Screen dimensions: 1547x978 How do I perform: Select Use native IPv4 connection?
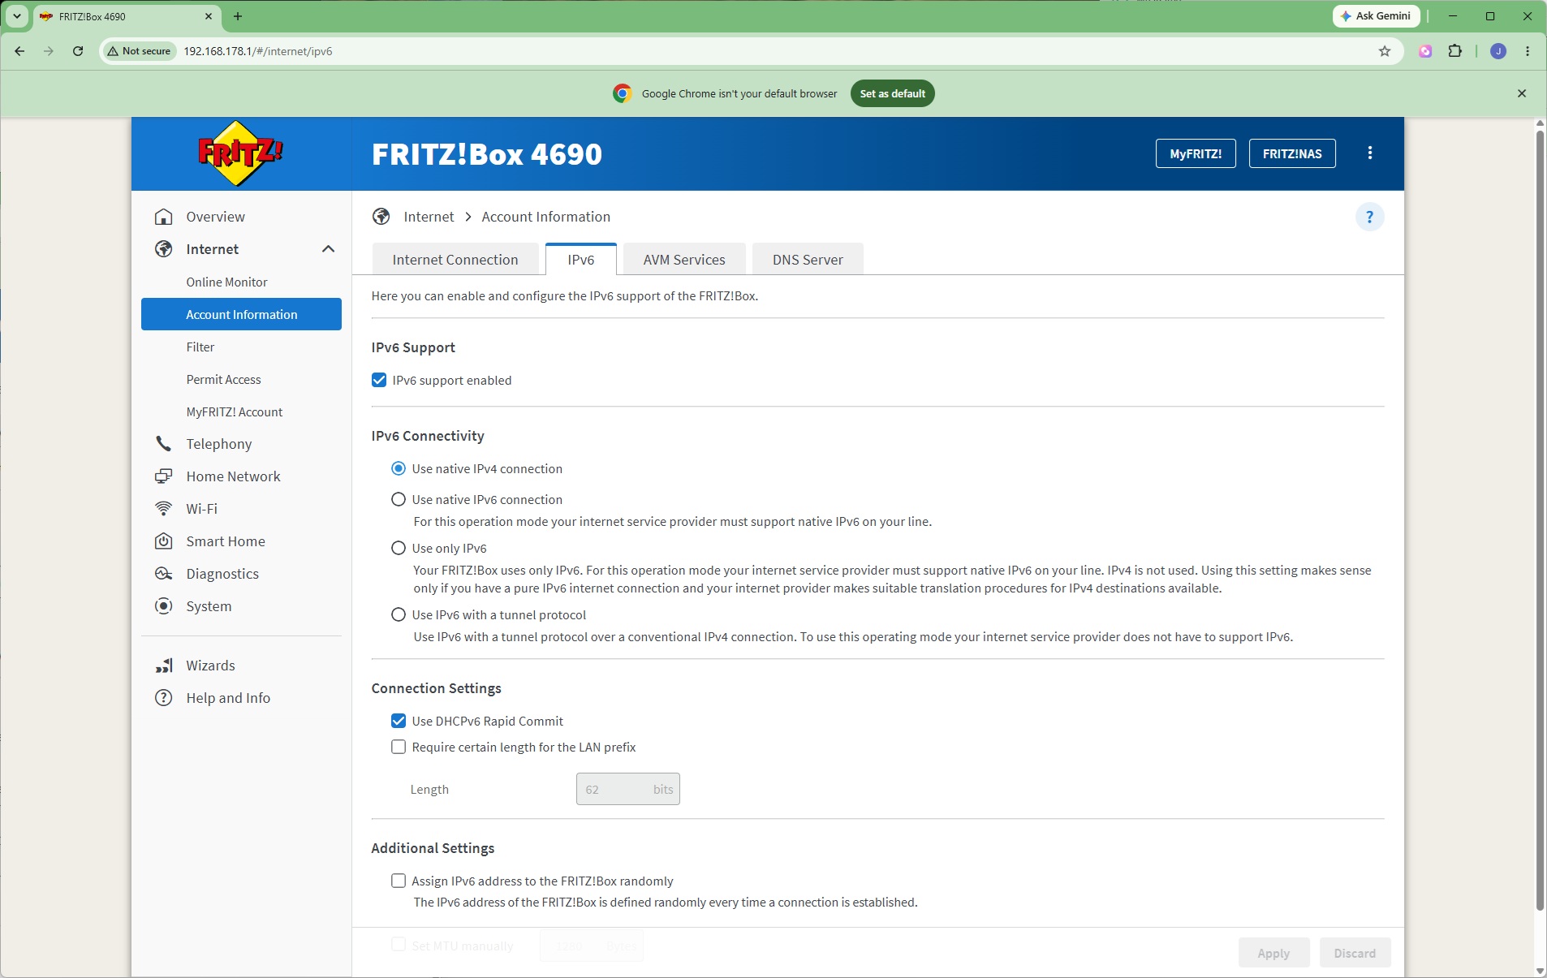coord(399,468)
